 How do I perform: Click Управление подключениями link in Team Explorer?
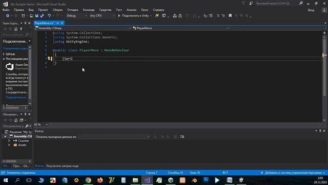pyautogui.click(x=15, y=48)
